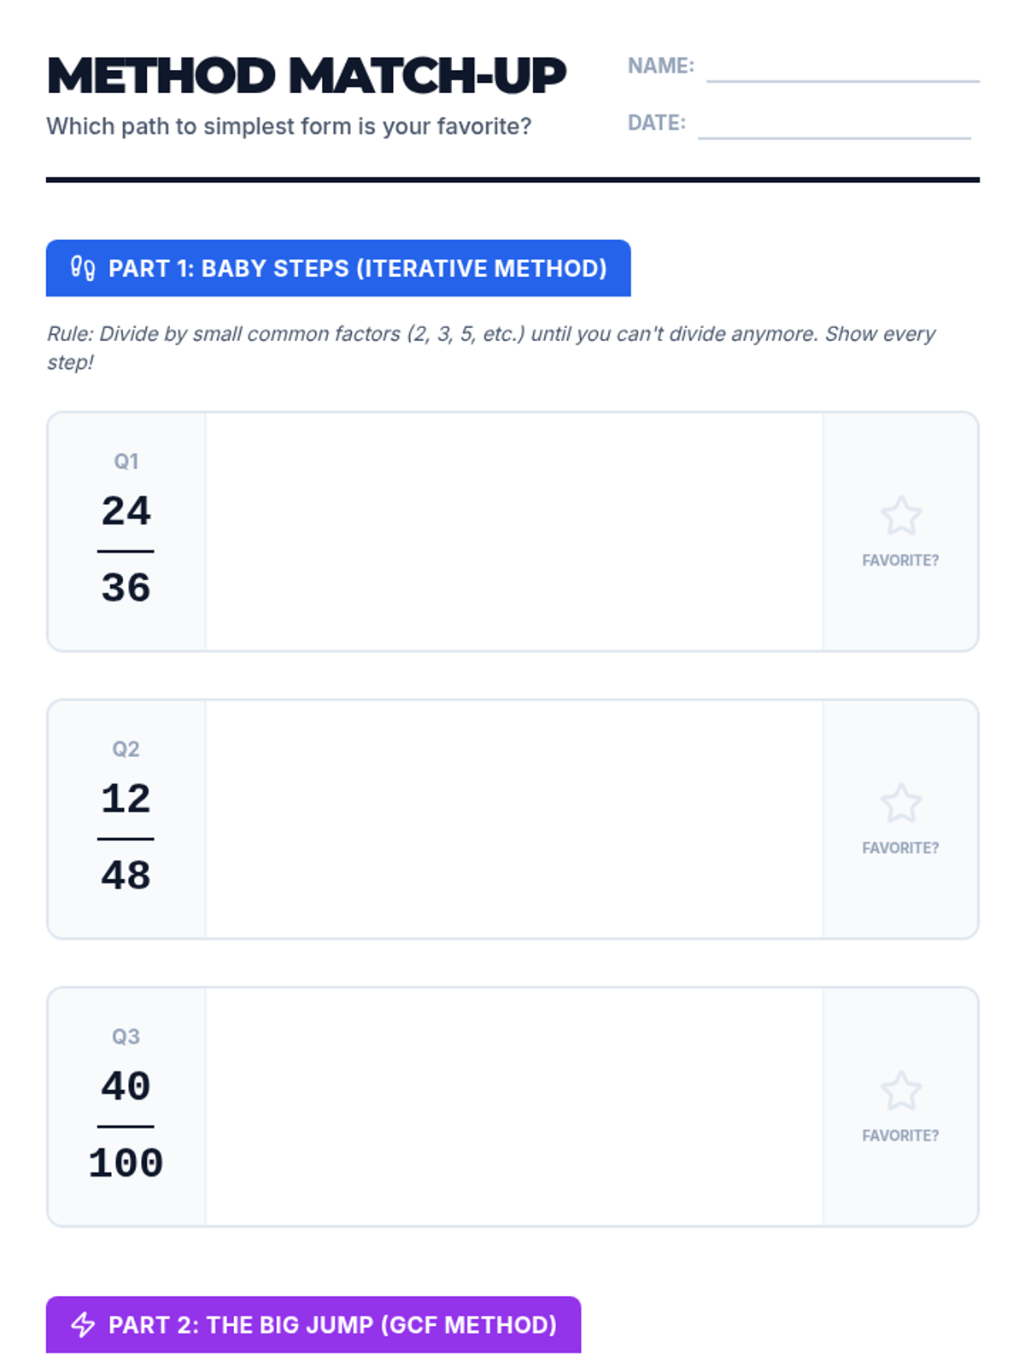The width and height of the screenshot is (1025, 1367).
Task: Click in the Q3 answer work area
Action: click(513, 1107)
